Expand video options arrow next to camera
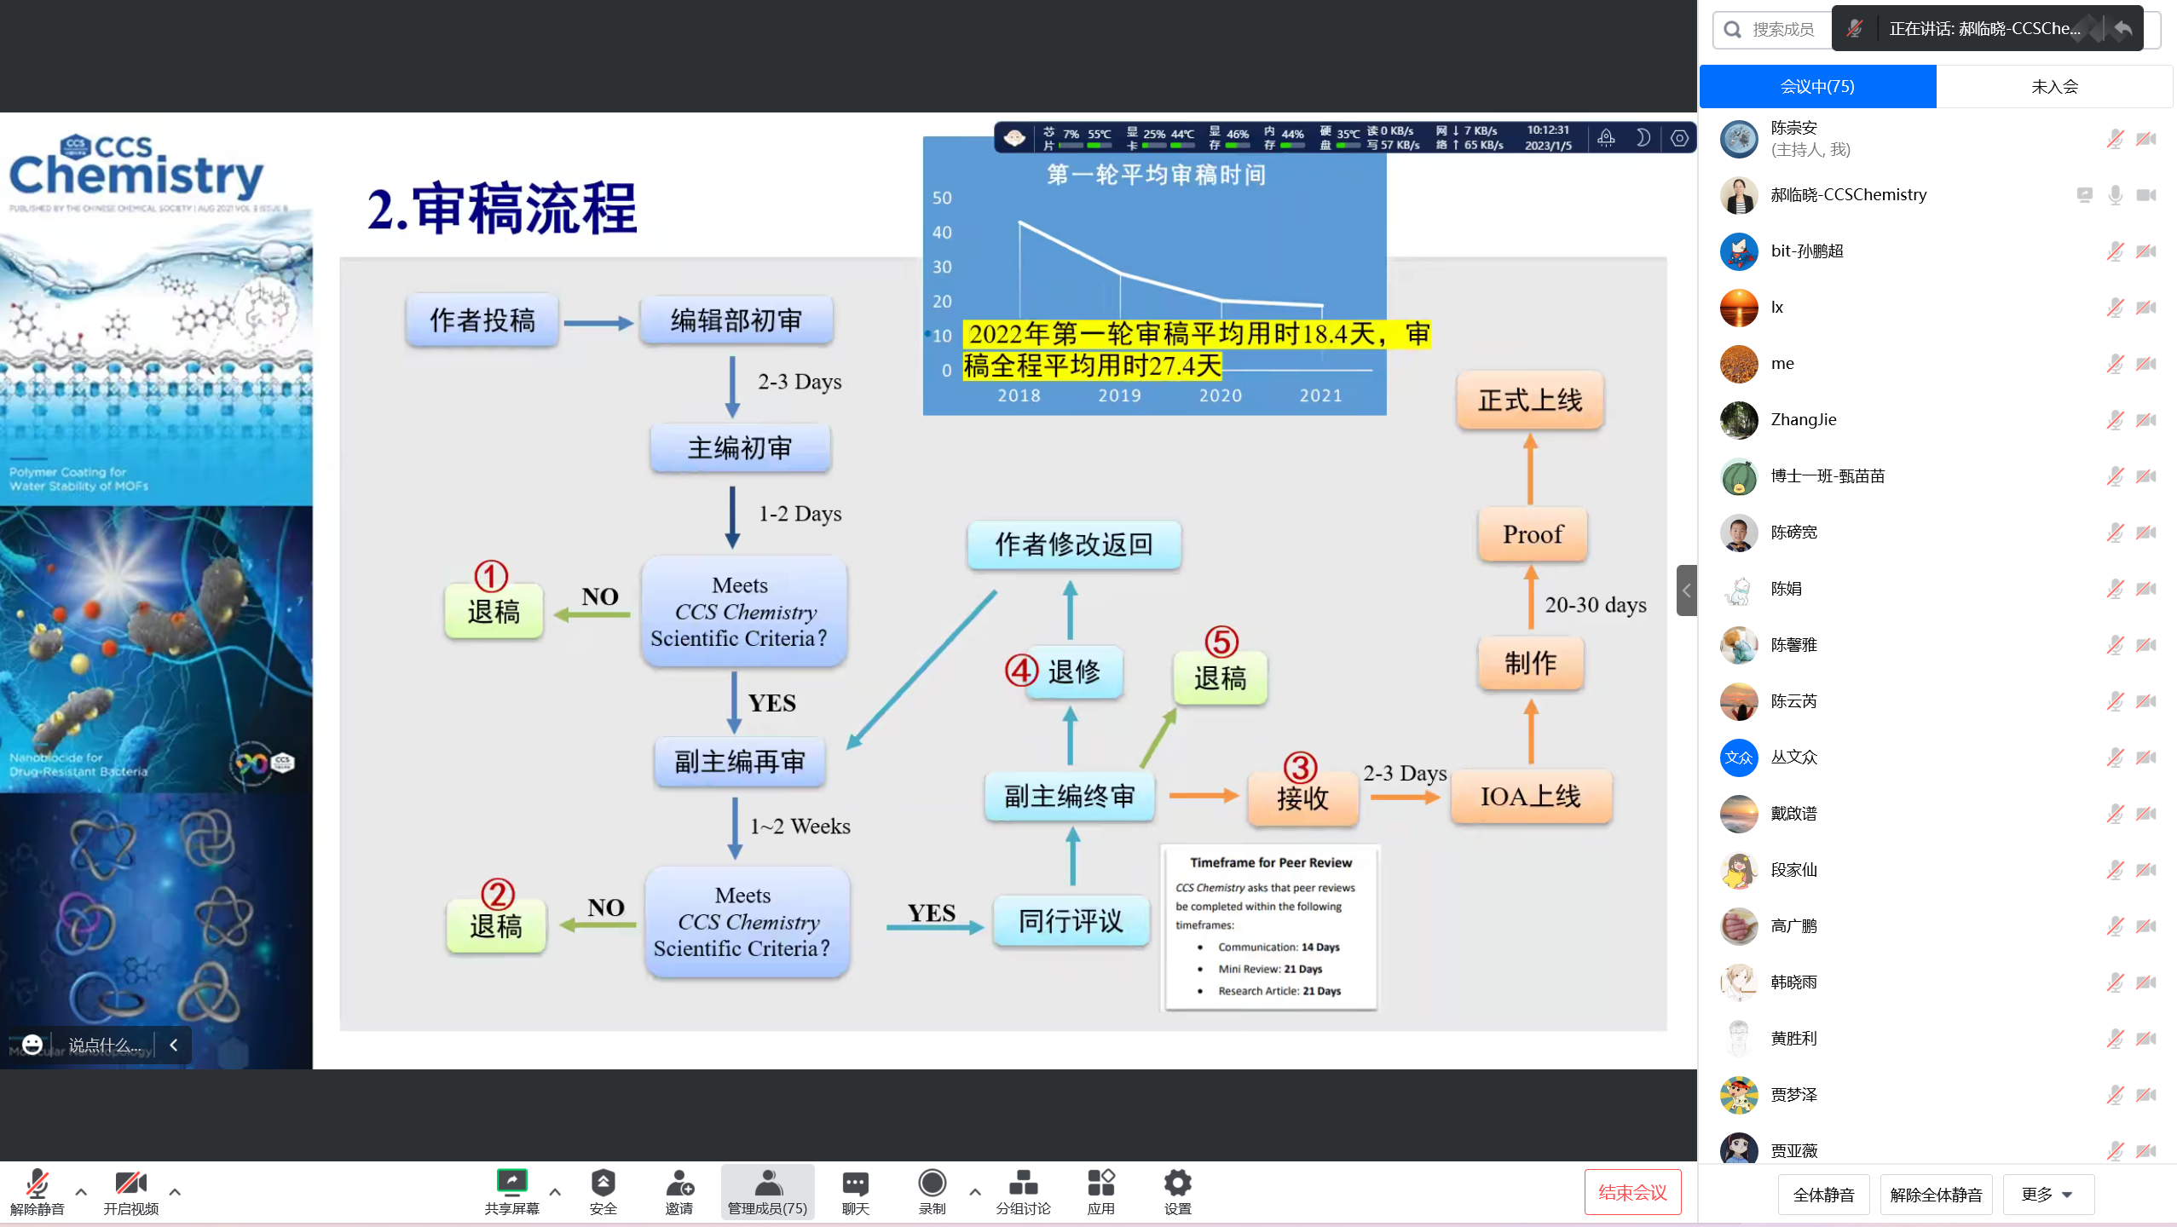Screen dimensions: 2177x1227 click(175, 1192)
